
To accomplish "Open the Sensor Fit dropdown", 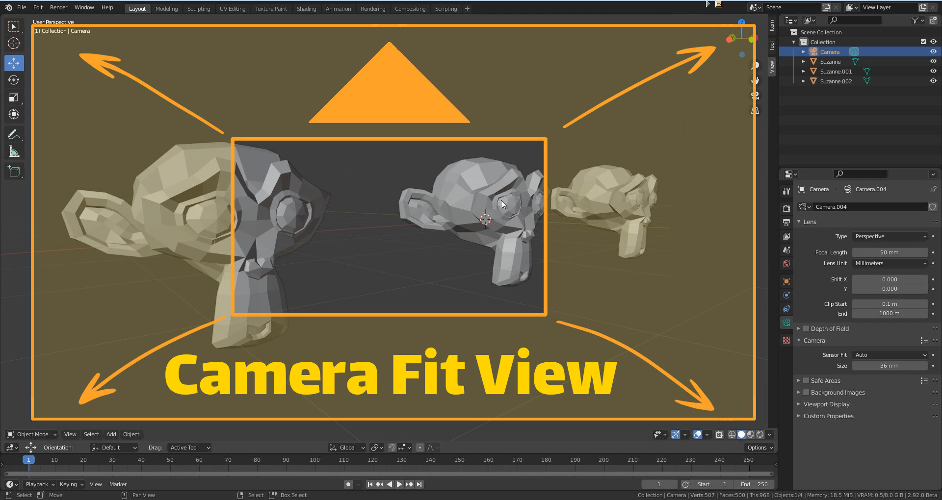I will point(890,354).
